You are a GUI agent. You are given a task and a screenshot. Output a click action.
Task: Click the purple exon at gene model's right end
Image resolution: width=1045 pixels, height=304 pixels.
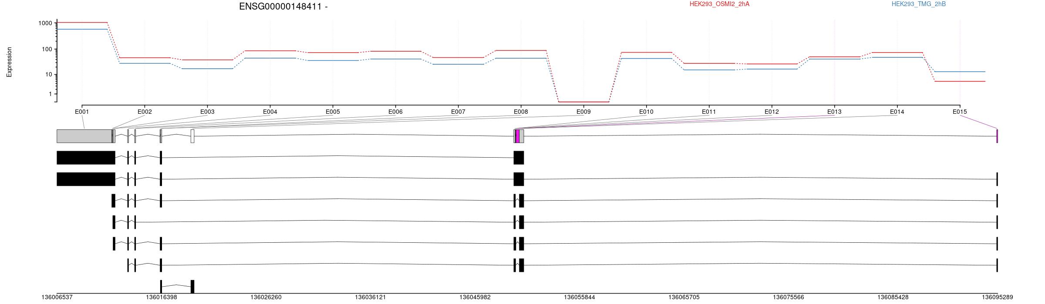point(997,136)
